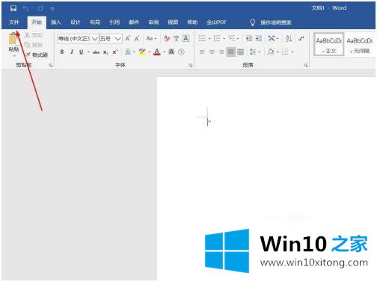
Task: Click the Clear All Formatting icon
Action: [x=167, y=39]
